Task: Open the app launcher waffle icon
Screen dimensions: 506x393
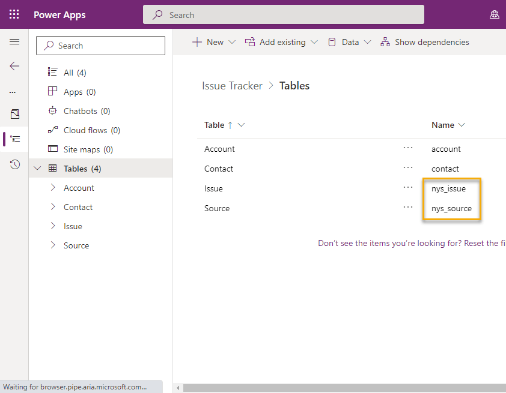Action: coord(14,14)
